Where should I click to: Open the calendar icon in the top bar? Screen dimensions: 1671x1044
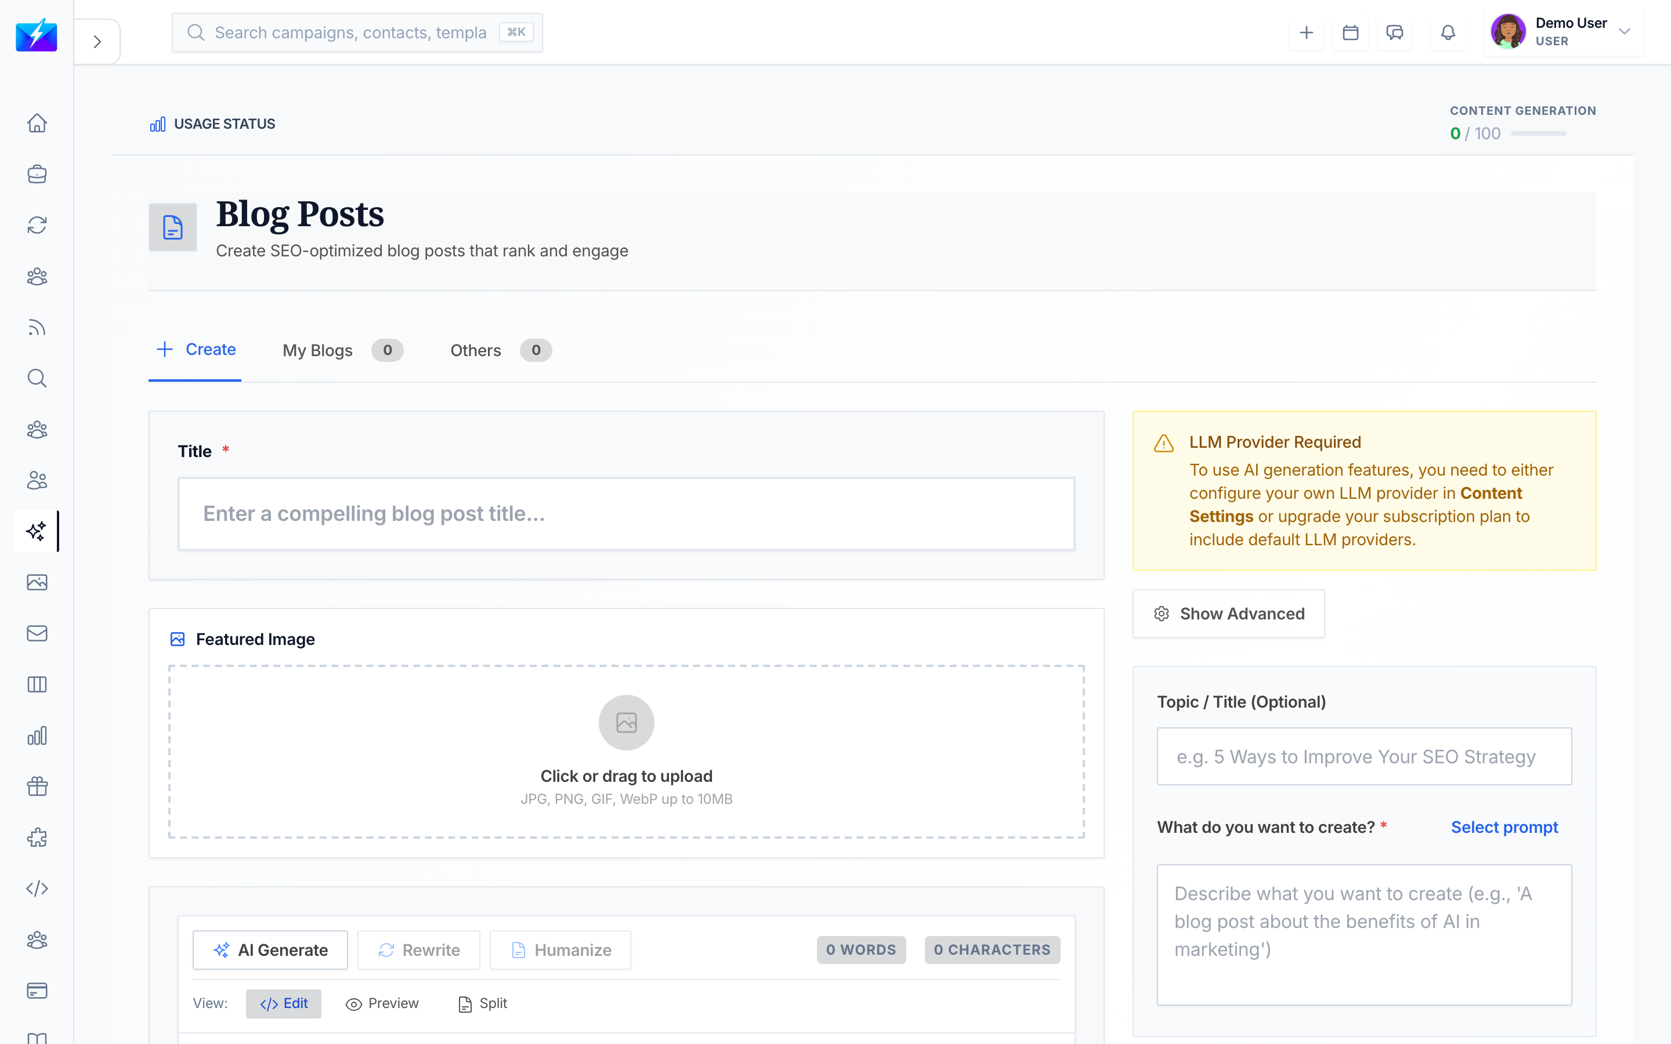(x=1351, y=32)
